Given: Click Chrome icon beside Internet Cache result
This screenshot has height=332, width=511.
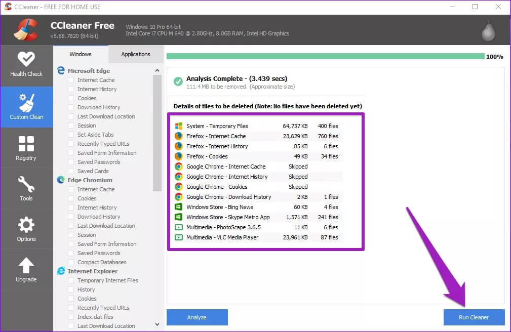Looking at the screenshot, I should click(x=179, y=166).
